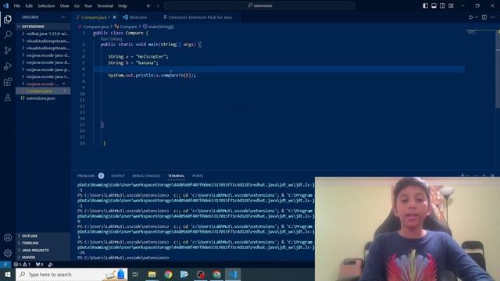Switch to the PROBLEMS panel tab

[x=86, y=176]
